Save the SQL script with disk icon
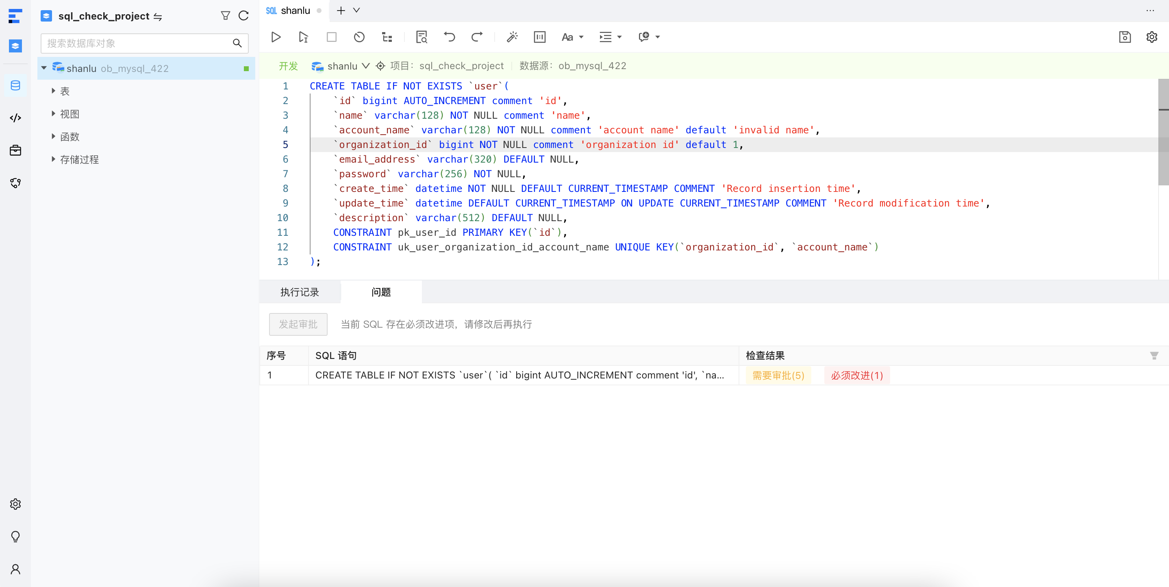Viewport: 1169px width, 587px height. 1125,37
